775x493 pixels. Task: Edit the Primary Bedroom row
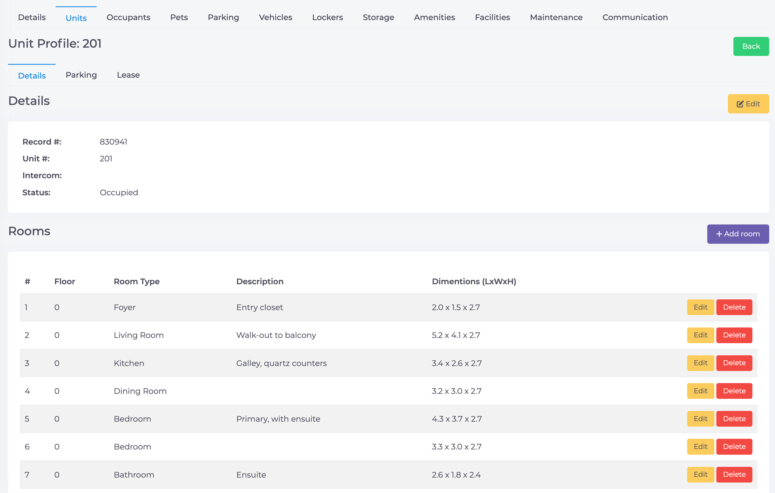[700, 419]
